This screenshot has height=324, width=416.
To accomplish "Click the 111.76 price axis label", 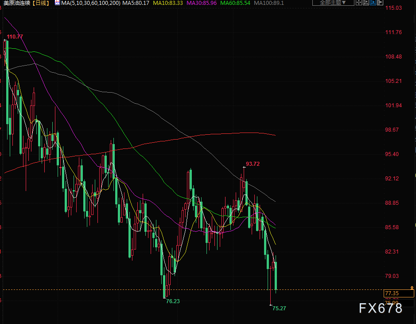I will point(393,32).
